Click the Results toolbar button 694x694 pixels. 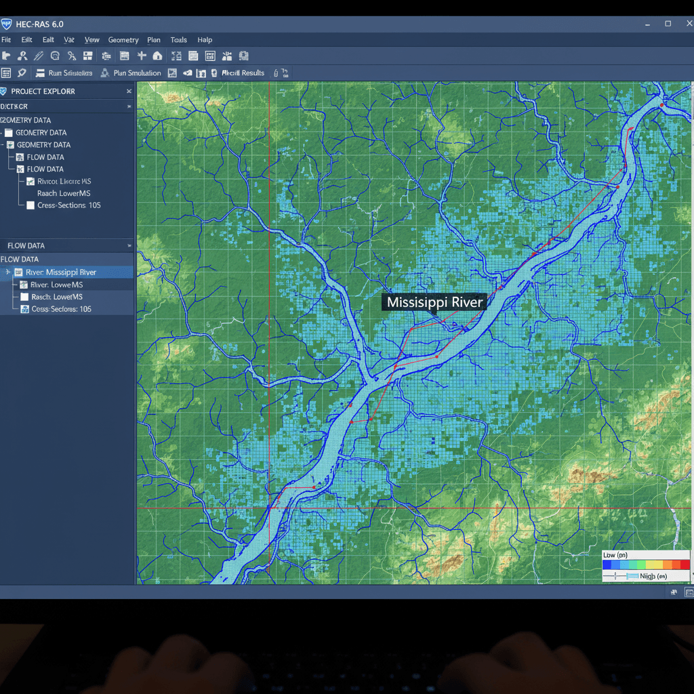pyautogui.click(x=238, y=73)
